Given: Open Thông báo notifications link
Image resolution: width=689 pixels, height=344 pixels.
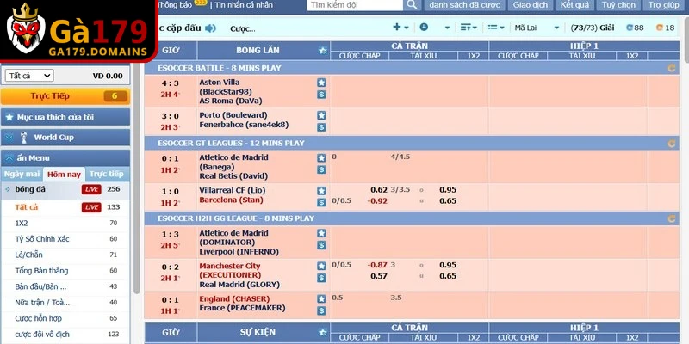Looking at the screenshot, I should 176,4.
